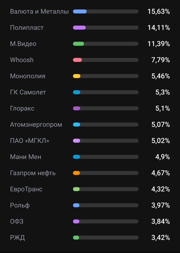Image resolution: width=180 pixels, height=253 pixels.
Task: Select the Монополия row label
Action: pos(28,76)
